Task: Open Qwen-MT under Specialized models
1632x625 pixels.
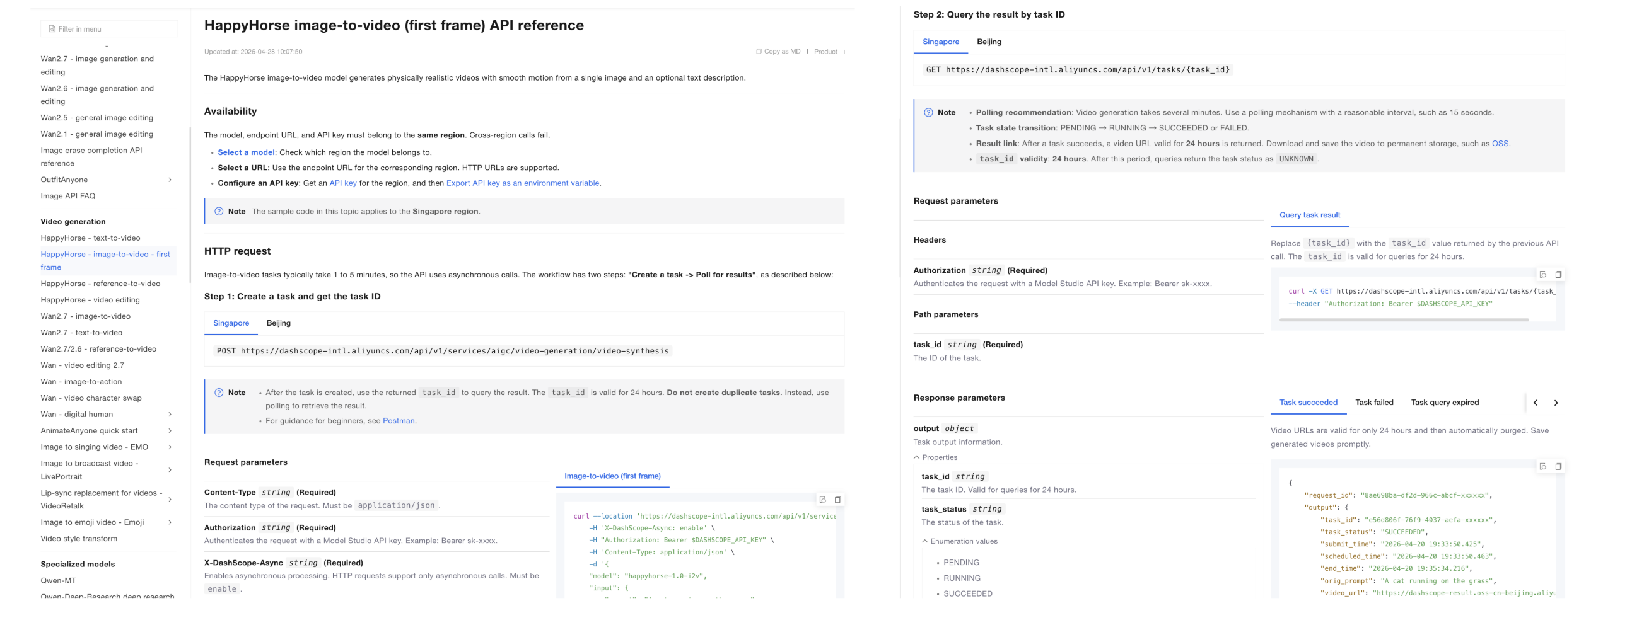Action: pyautogui.click(x=58, y=581)
